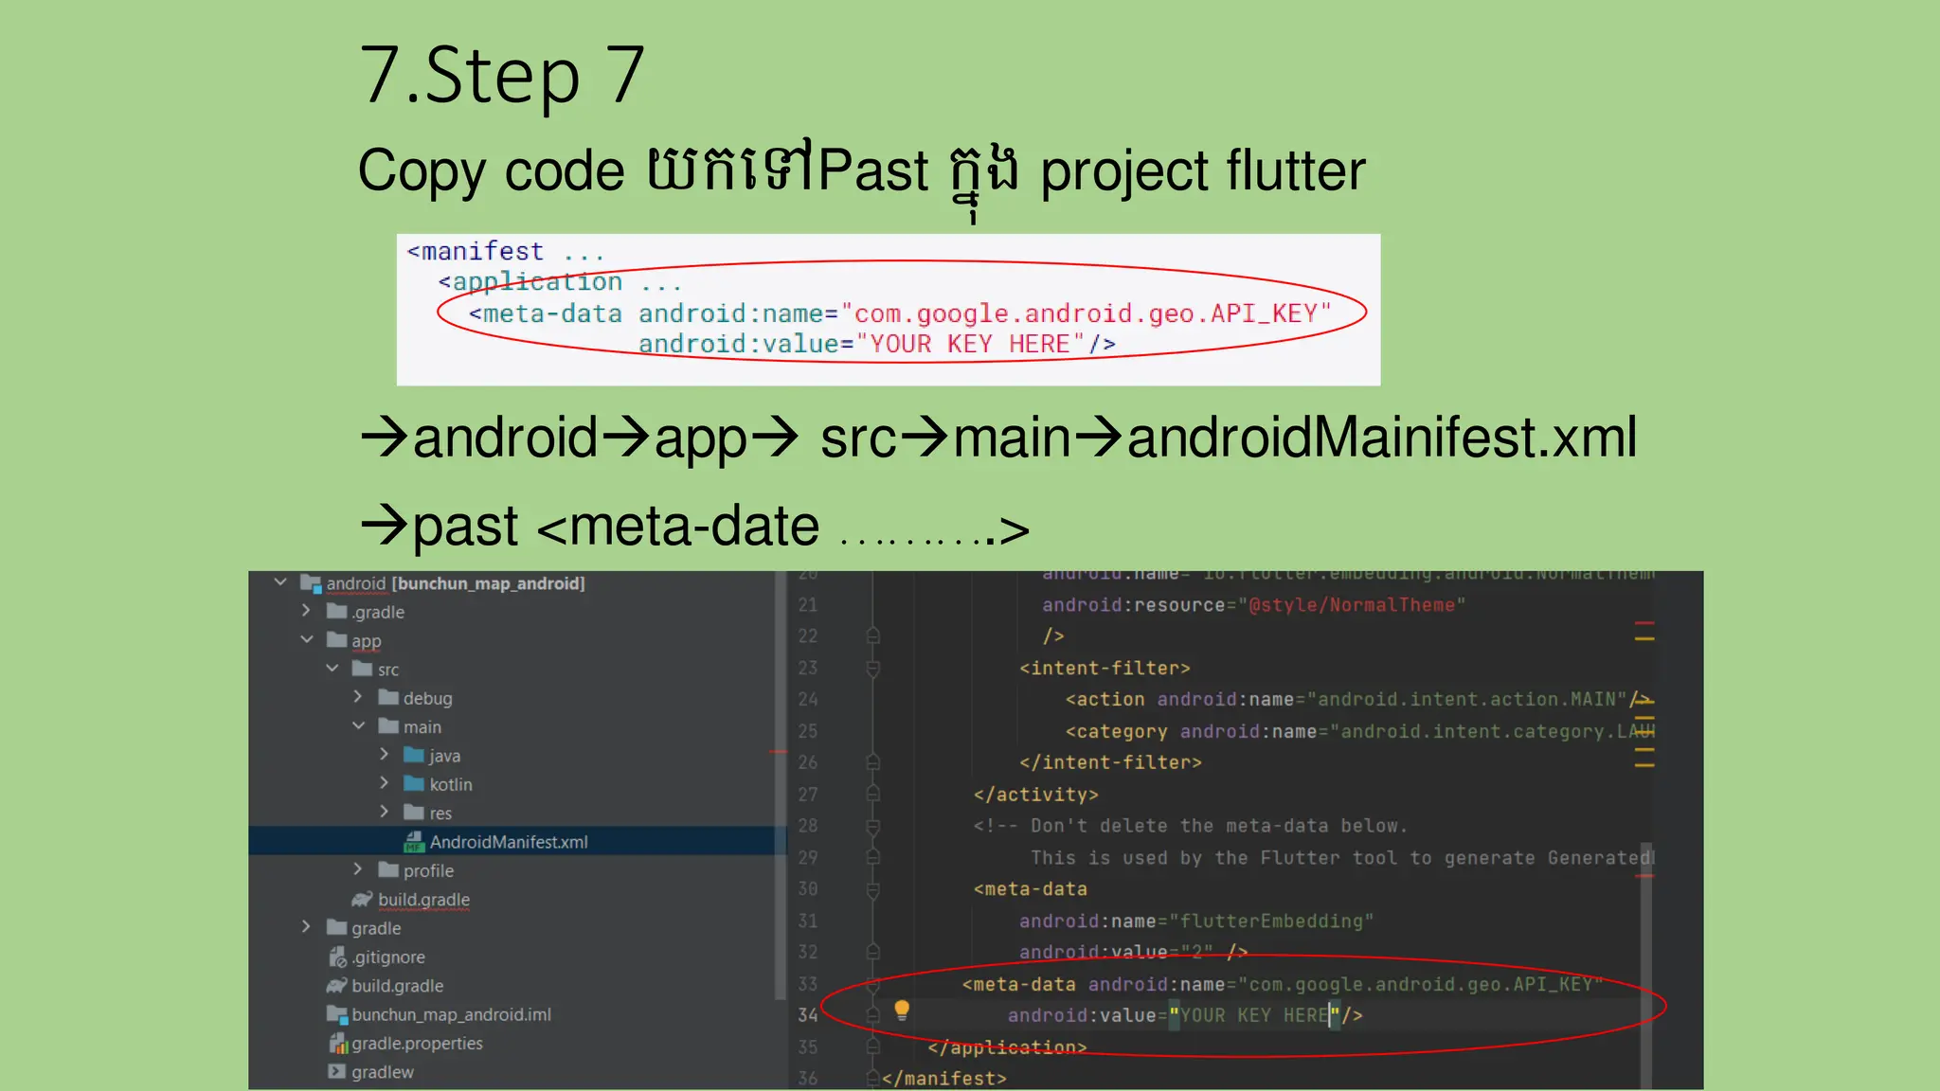
Task: Click the res folder icon
Action: click(414, 813)
